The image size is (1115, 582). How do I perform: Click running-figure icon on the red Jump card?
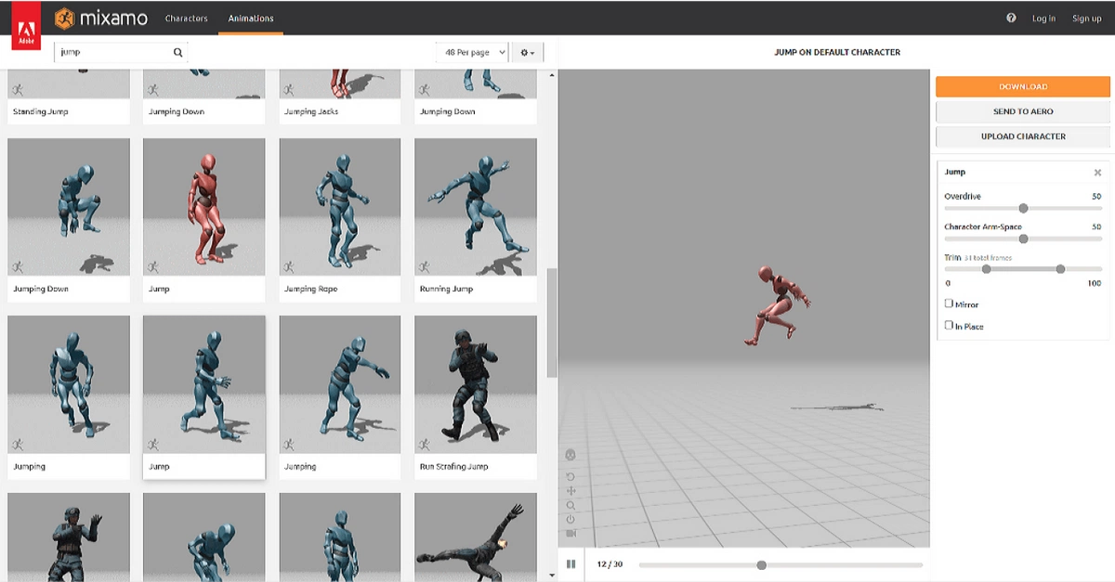pos(153,266)
